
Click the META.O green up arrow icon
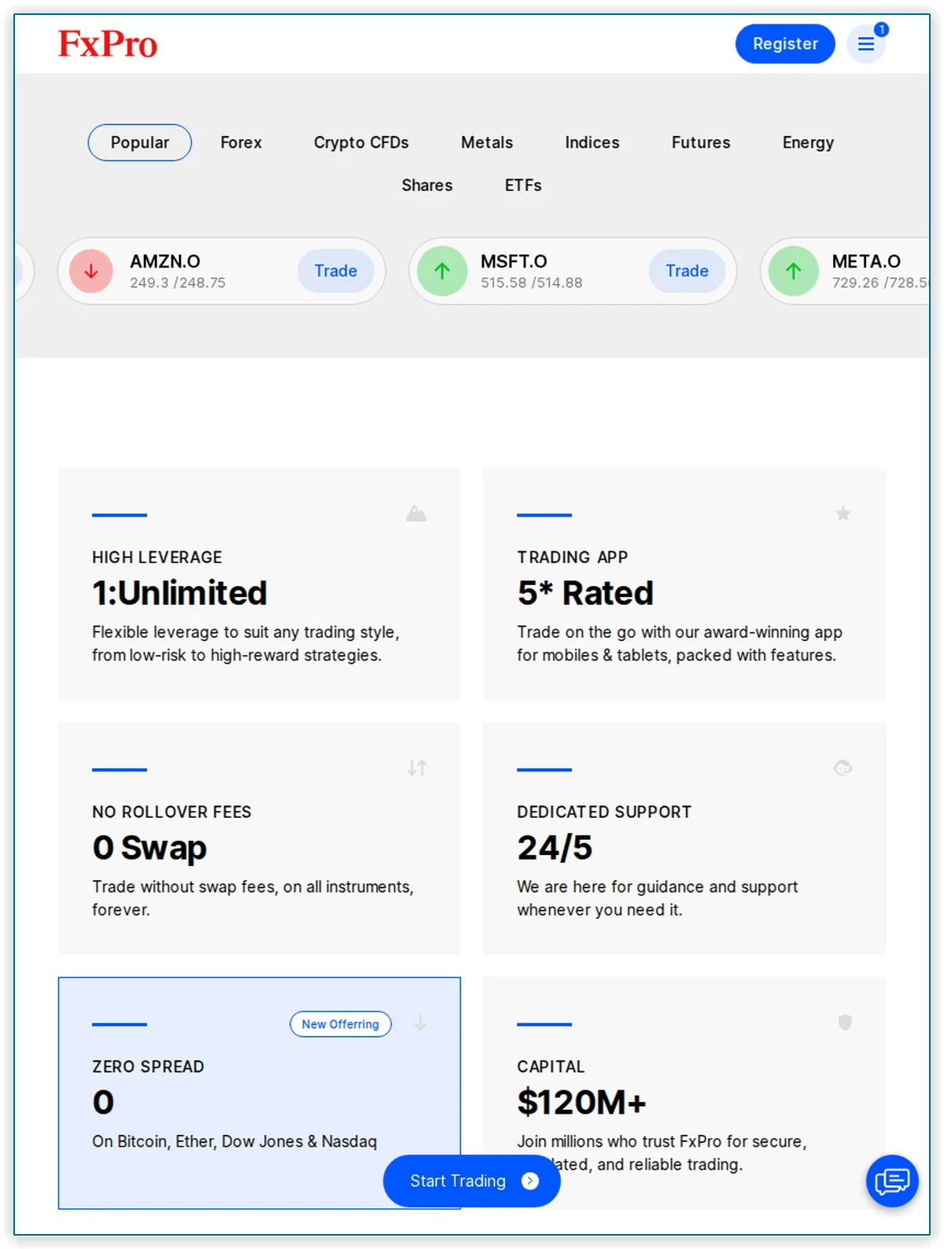pyautogui.click(x=794, y=271)
